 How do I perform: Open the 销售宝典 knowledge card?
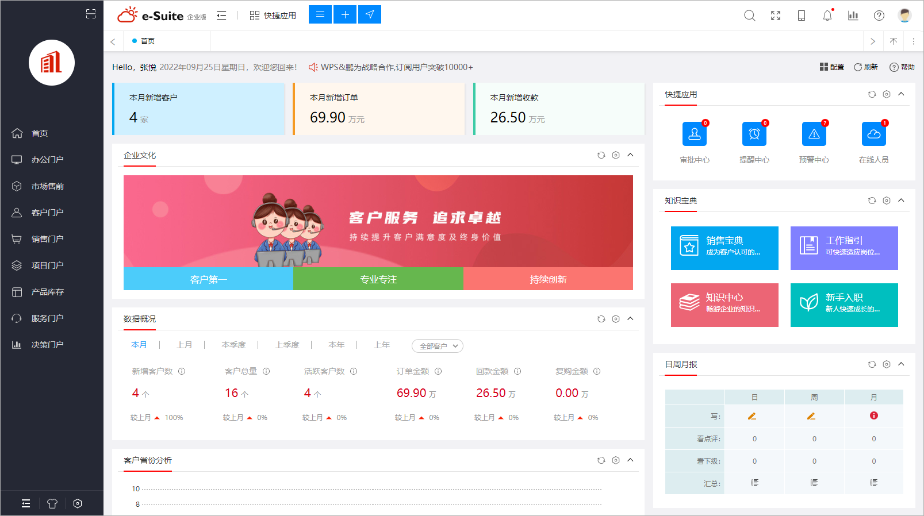click(724, 248)
